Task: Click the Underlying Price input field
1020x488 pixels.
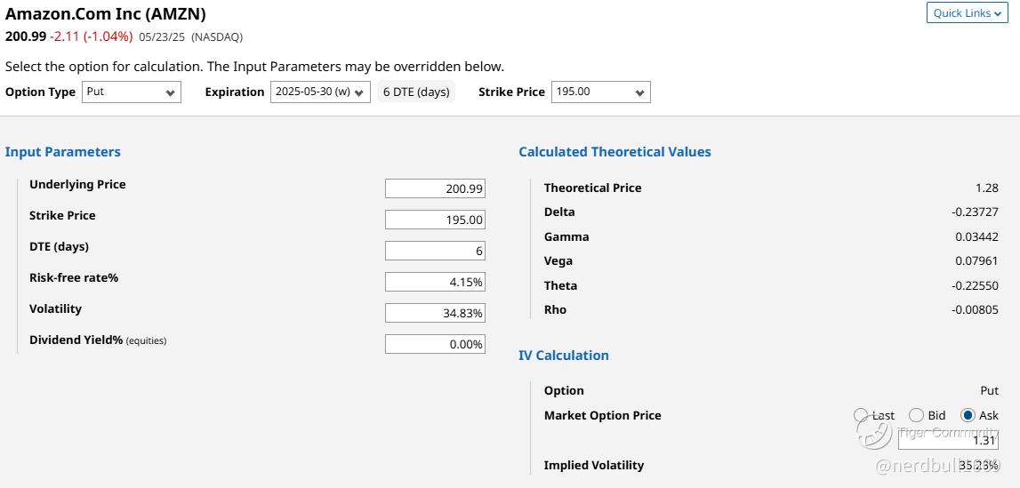Action: [435, 188]
